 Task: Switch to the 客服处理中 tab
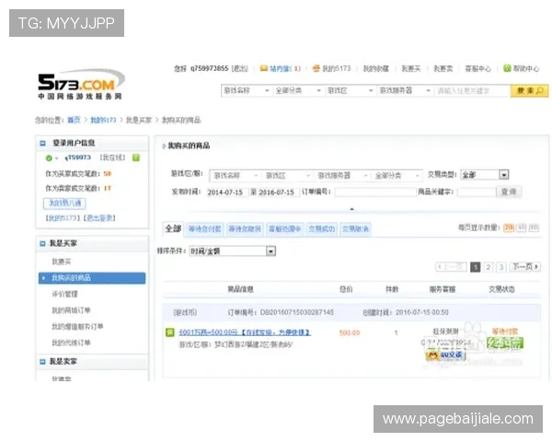[285, 229]
